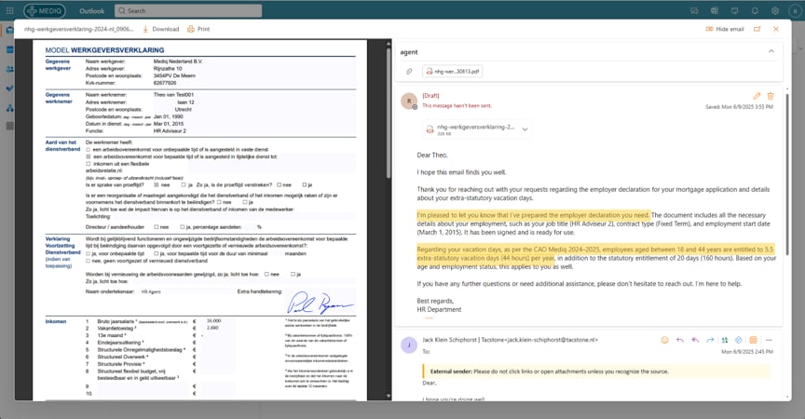805x419 pixels.
Task: Open notifications bell
Action: [755, 11]
